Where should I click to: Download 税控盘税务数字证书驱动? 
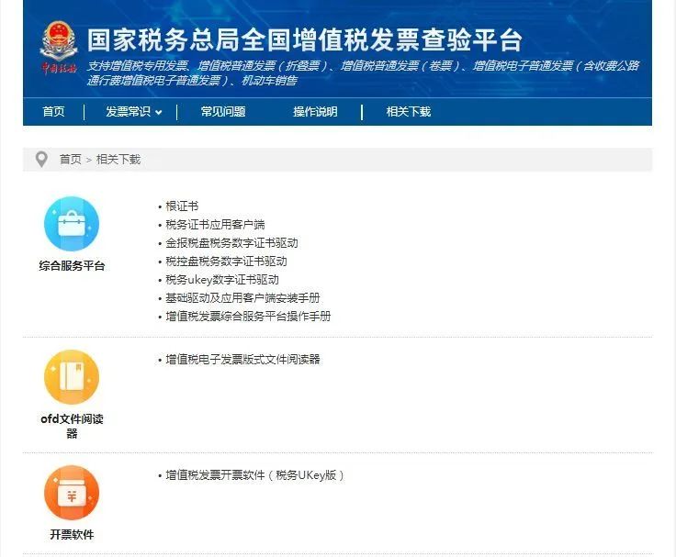[x=226, y=261]
